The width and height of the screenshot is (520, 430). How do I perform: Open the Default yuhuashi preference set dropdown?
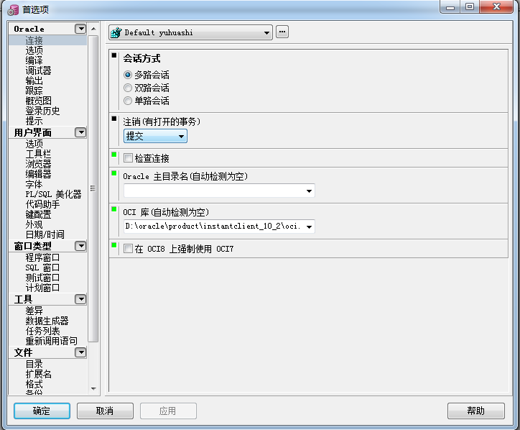(190, 32)
